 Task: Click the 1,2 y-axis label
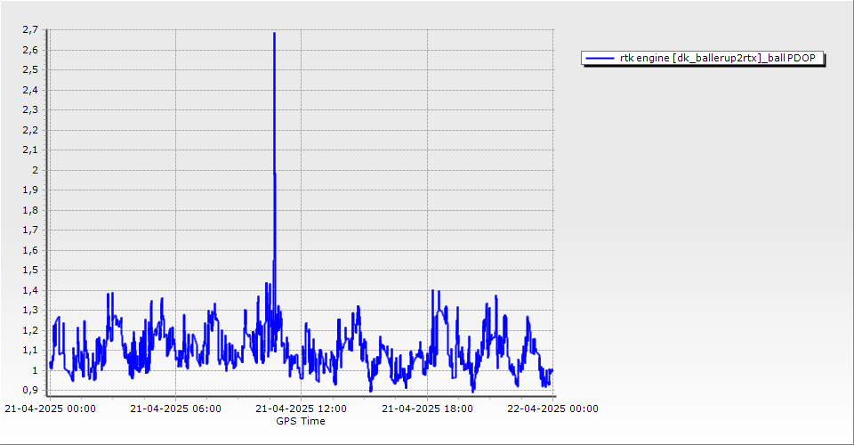pos(30,330)
